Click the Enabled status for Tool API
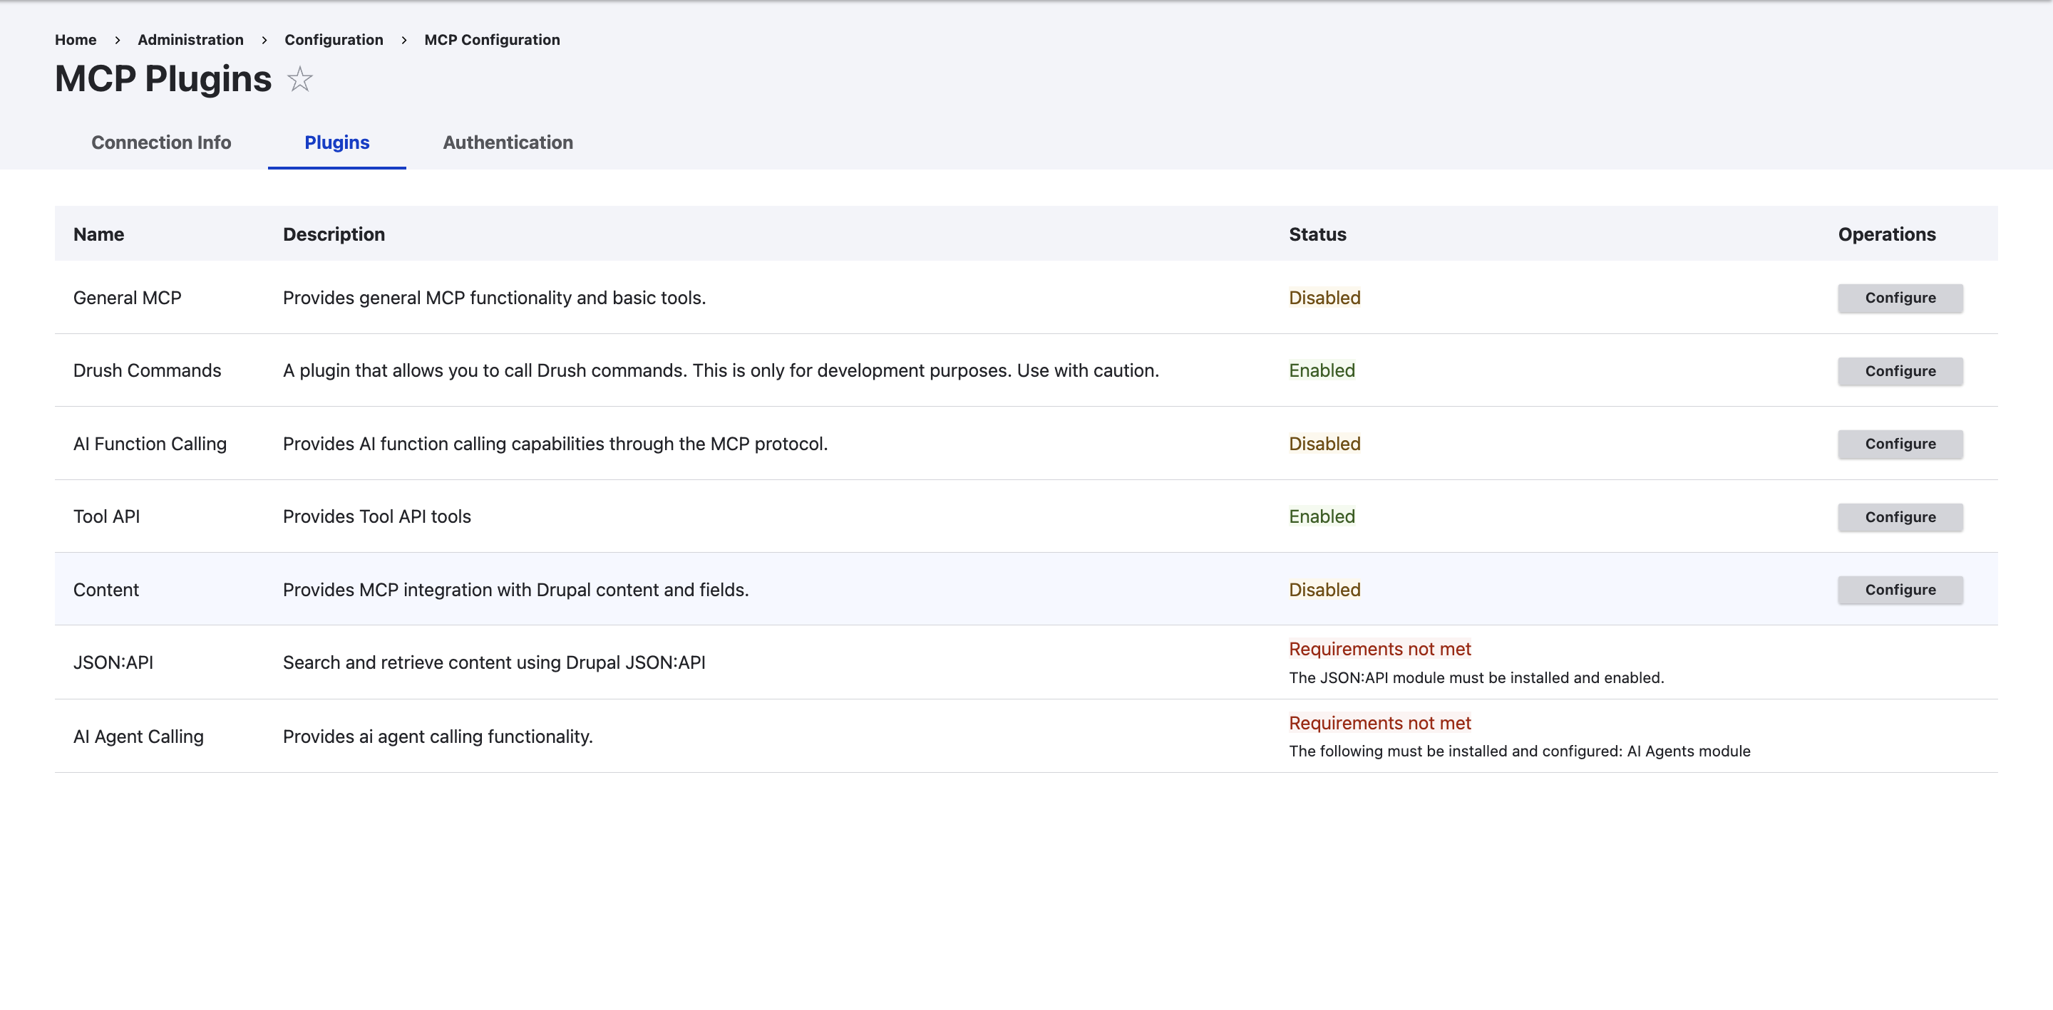The height and width of the screenshot is (1010, 2053). [x=1322, y=516]
